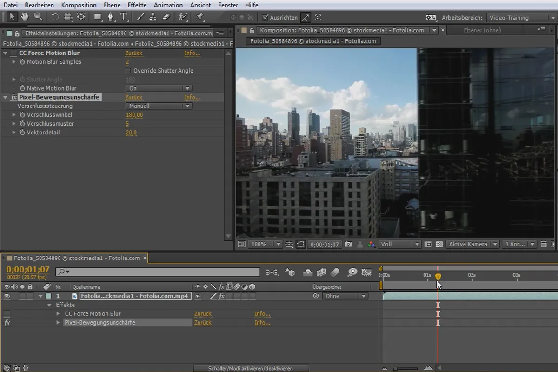Open the Animation menu
Screen dimensions: 558x372
pyautogui.click(x=168, y=5)
